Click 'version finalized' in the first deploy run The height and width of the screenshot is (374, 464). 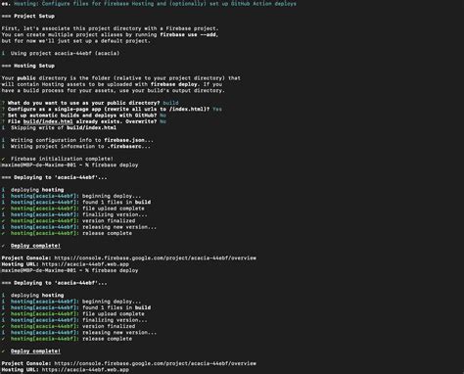109,220
